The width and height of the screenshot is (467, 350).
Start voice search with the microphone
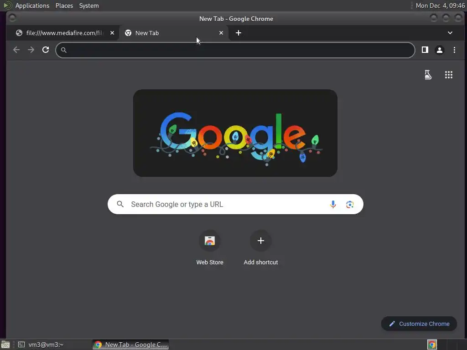point(333,204)
